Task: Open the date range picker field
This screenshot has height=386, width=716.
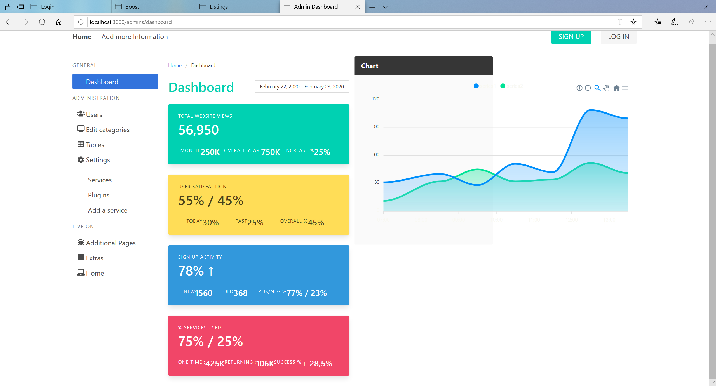Action: coord(302,87)
